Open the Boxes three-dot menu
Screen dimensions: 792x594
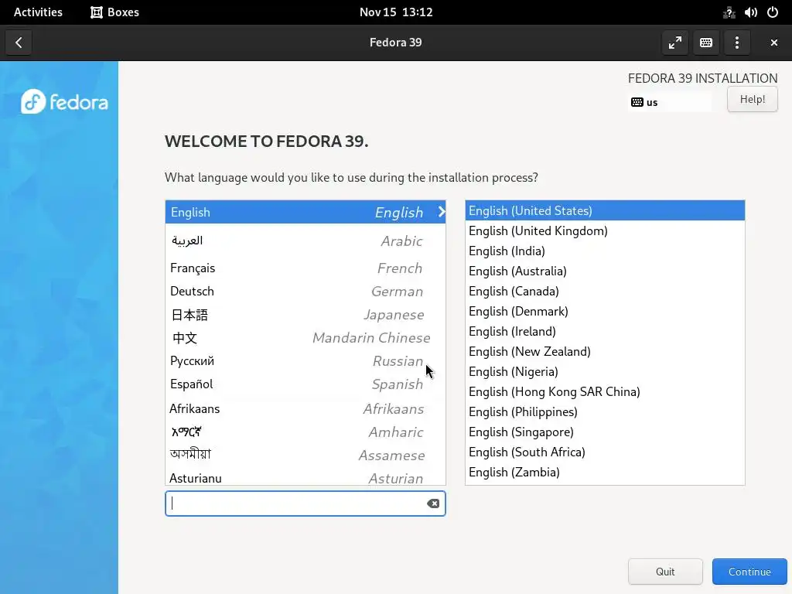pyautogui.click(x=736, y=43)
